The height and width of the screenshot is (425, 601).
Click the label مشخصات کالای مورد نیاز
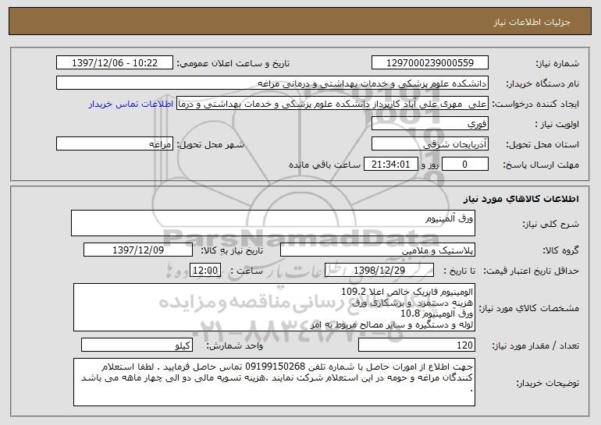[x=529, y=308]
